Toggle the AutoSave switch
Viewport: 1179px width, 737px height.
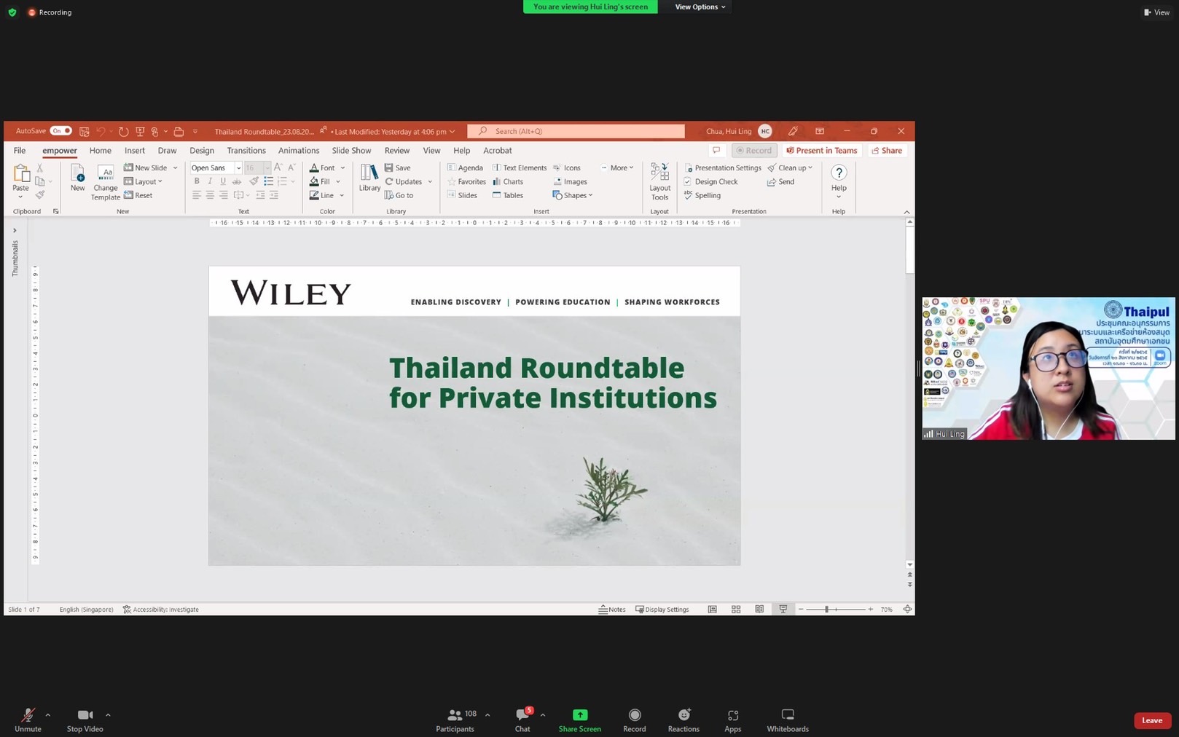point(61,131)
